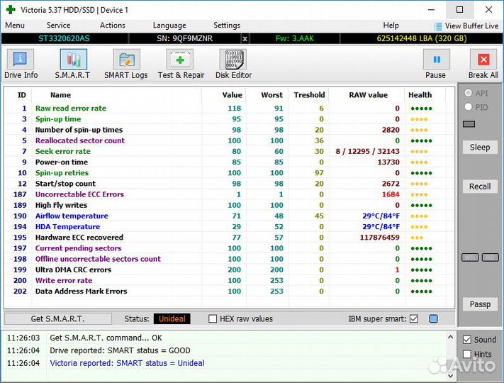The width and height of the screenshot is (504, 383).
Task: Open the Drive Info panel
Action: [21, 64]
